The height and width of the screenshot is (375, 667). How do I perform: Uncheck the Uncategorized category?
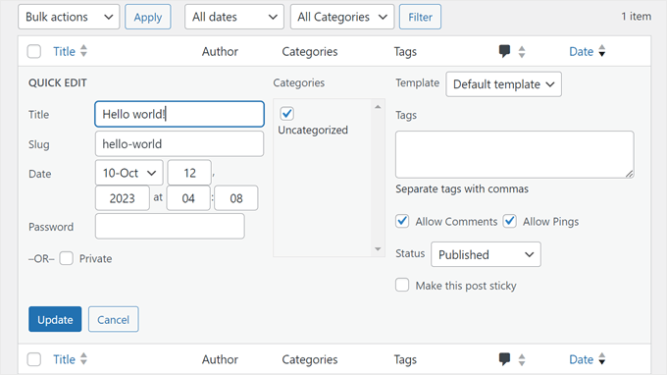click(x=287, y=114)
